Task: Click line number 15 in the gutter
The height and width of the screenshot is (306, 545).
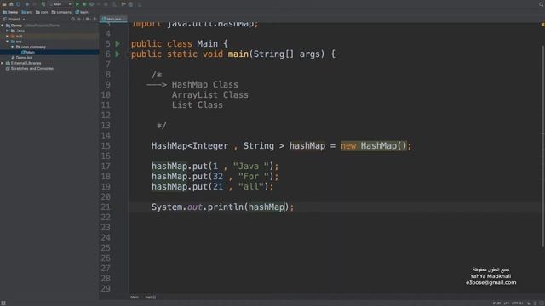Action: tap(106, 146)
